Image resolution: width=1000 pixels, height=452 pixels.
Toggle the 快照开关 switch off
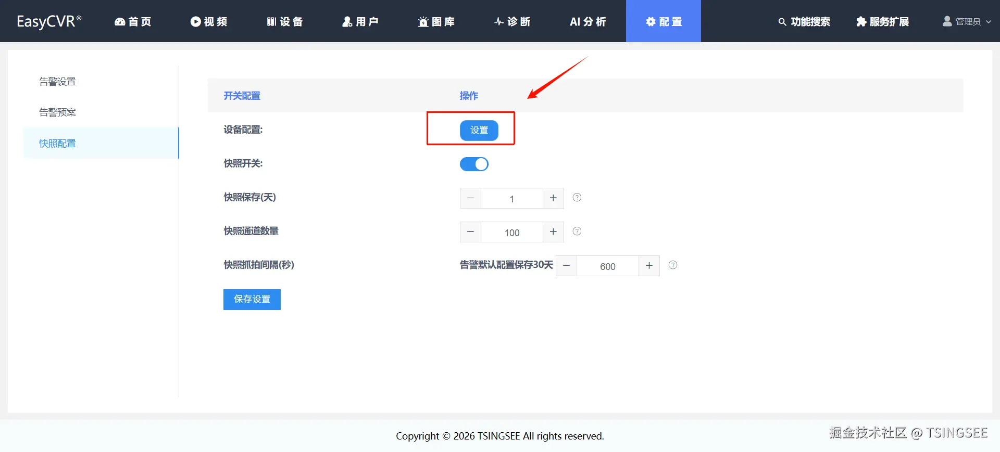tap(474, 164)
